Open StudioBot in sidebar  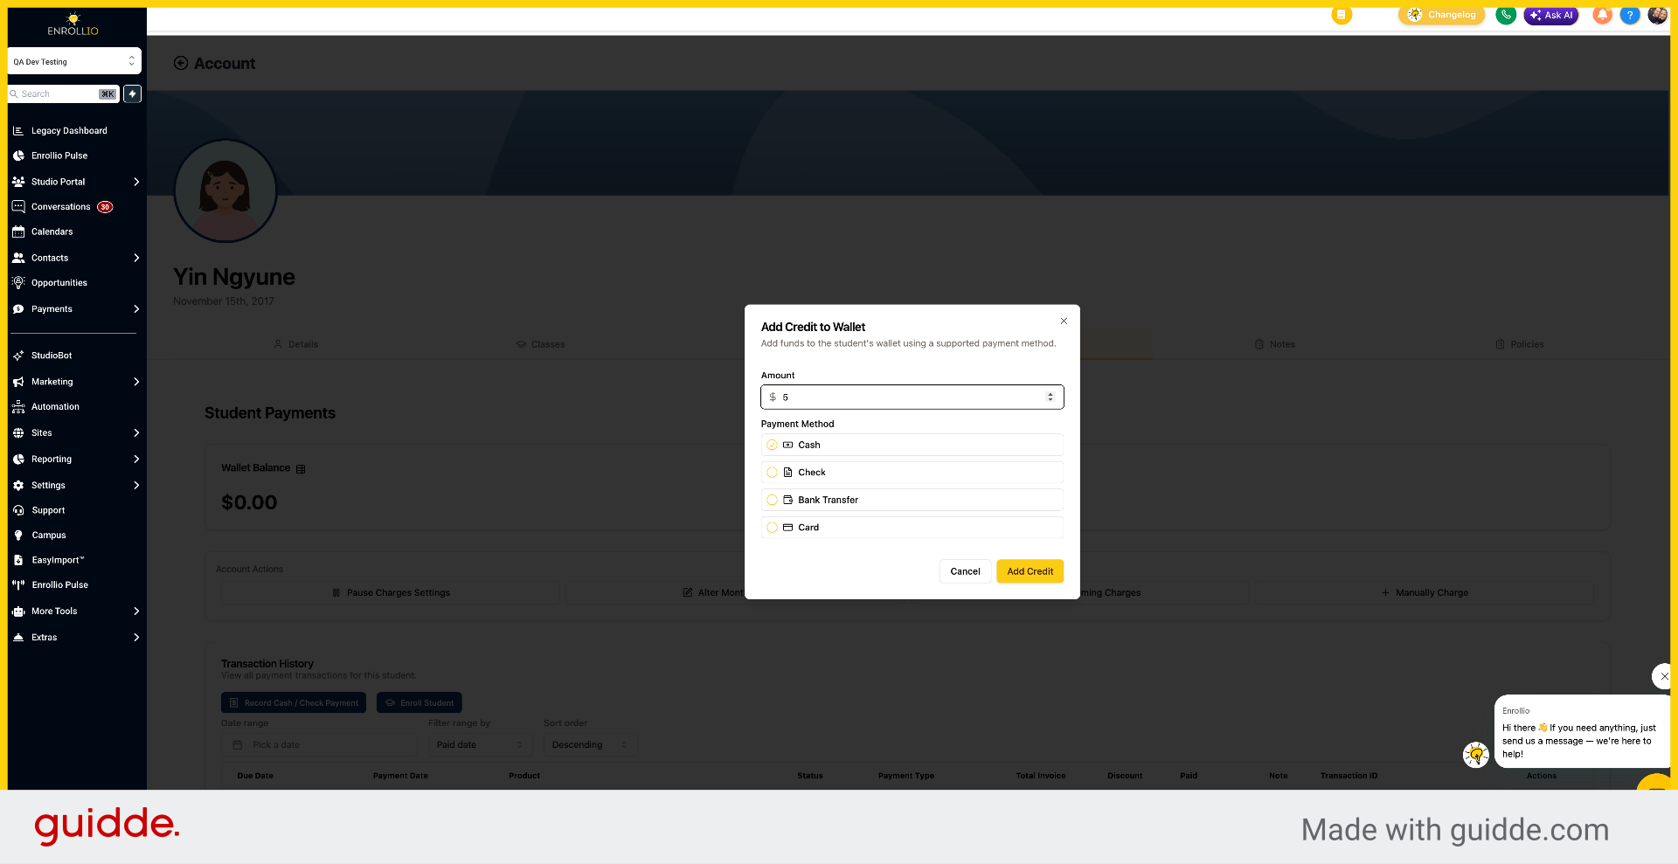pyautogui.click(x=52, y=356)
